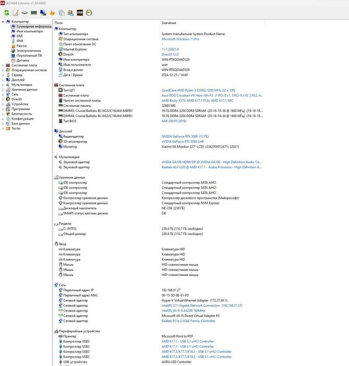Select DirectX in the left tree
Image resolution: width=349 pixels, height=366 pixels.
(x=17, y=99)
